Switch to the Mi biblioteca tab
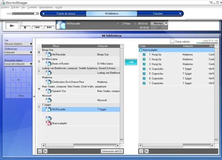 112,14
